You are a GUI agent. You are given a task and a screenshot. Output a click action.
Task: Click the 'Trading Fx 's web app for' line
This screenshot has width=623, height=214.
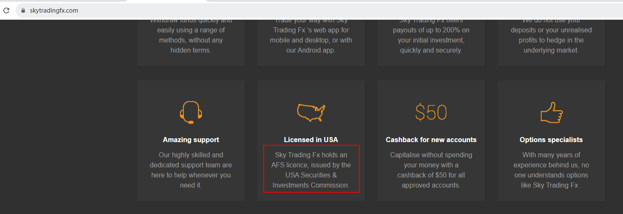click(311, 30)
